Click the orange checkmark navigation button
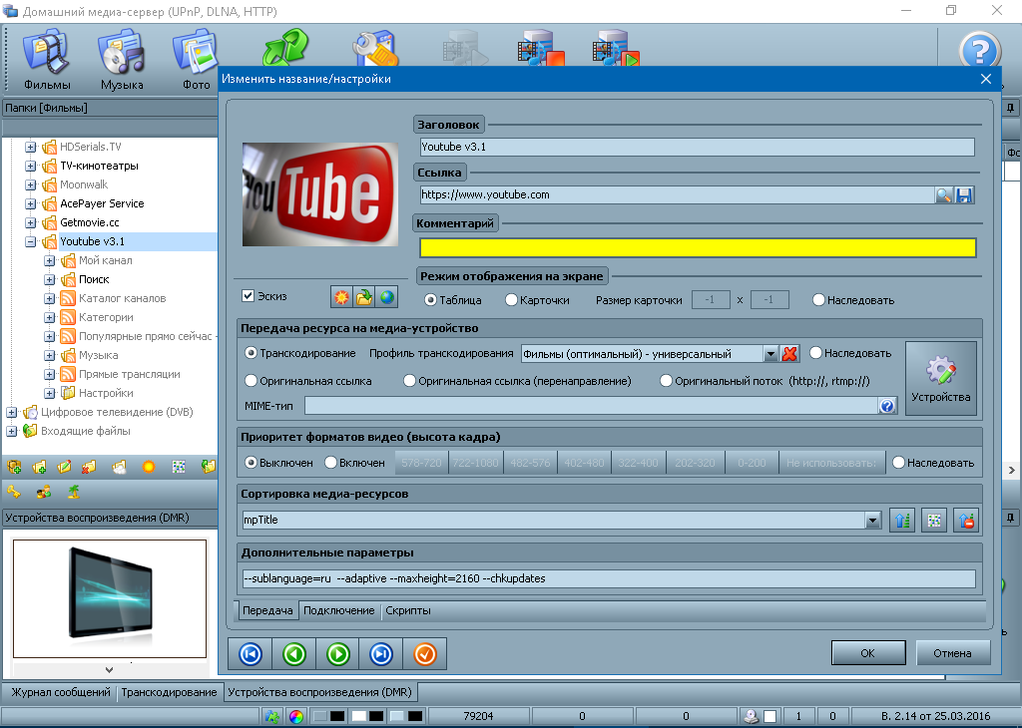This screenshot has height=728, width=1022. pyautogui.click(x=424, y=654)
